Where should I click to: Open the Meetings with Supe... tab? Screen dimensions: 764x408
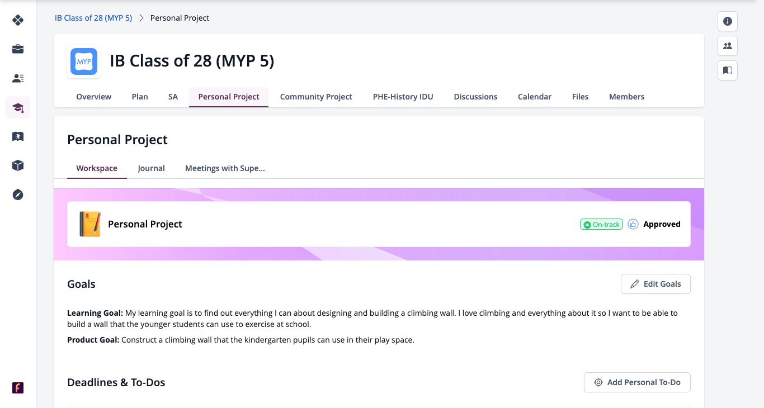(225, 168)
